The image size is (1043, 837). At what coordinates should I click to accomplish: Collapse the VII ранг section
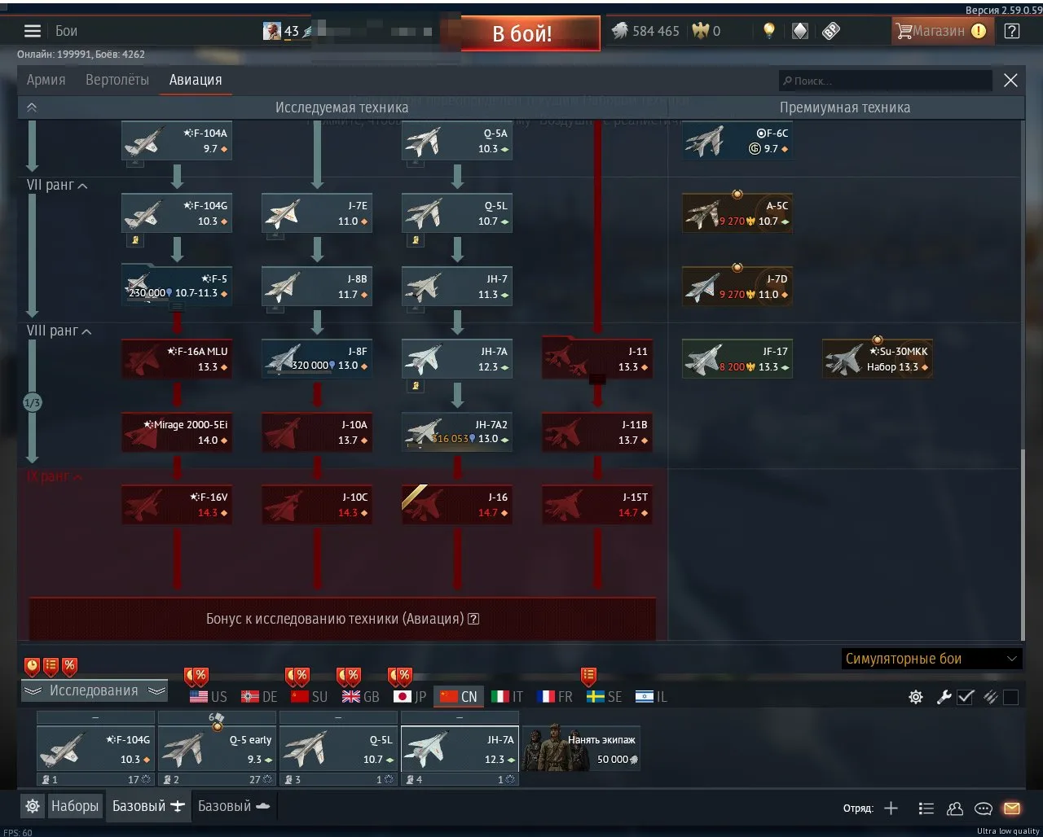(x=58, y=186)
